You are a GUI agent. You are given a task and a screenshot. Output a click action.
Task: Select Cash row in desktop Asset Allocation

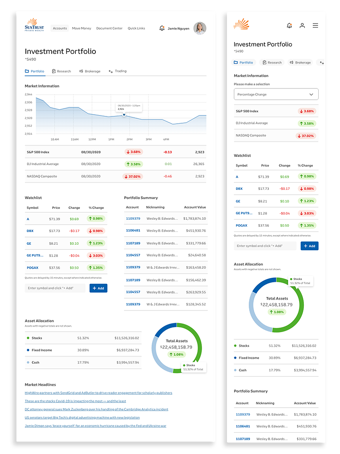tap(83, 362)
